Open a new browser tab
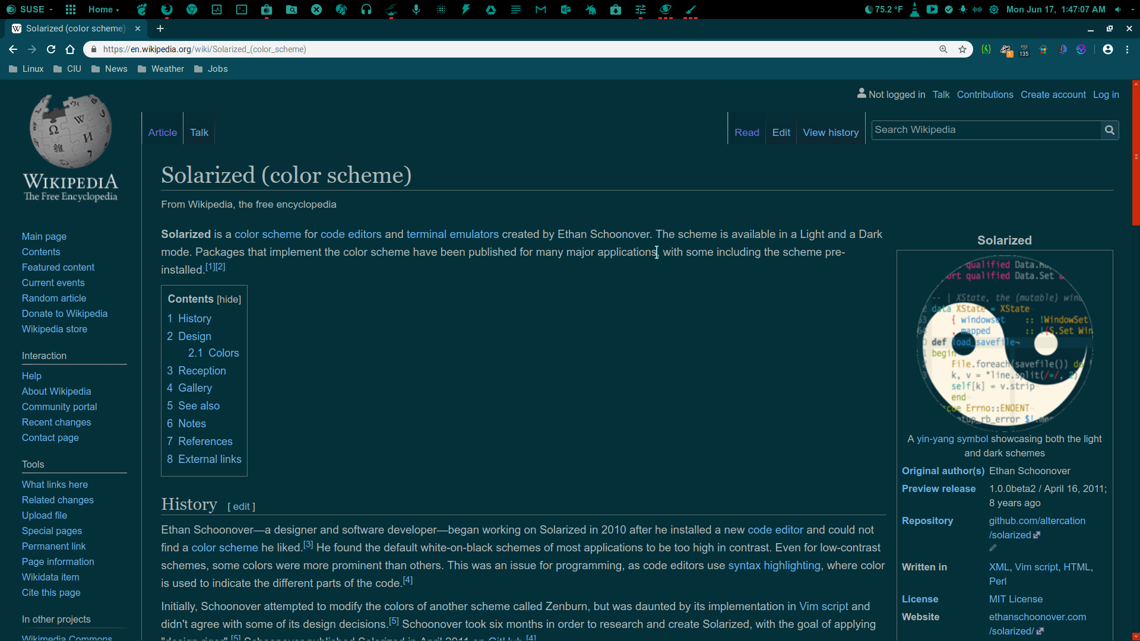Screen dimensions: 1140x641 click(x=160, y=28)
